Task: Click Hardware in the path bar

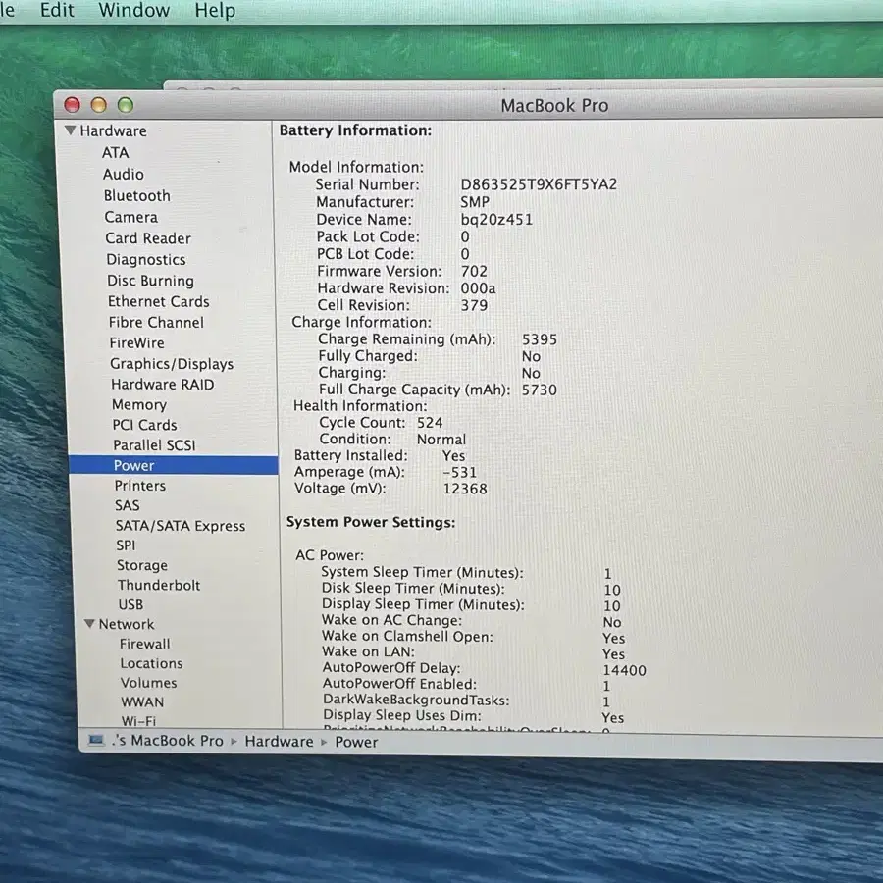Action: pyautogui.click(x=279, y=741)
